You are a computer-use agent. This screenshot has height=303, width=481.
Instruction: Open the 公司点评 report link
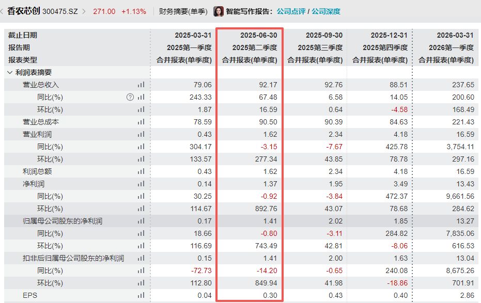coord(291,11)
